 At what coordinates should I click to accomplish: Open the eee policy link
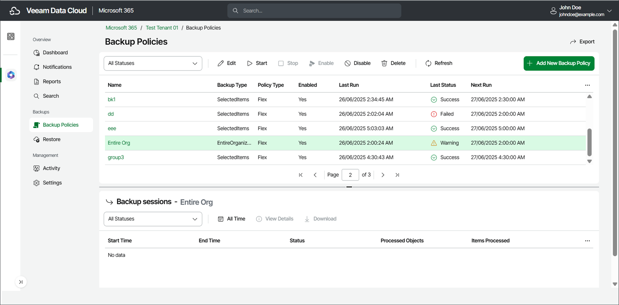[x=112, y=128]
